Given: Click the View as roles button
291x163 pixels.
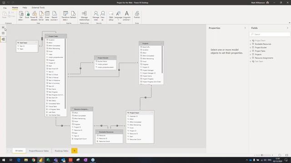Looking at the screenshot, I should [x=102, y=16].
